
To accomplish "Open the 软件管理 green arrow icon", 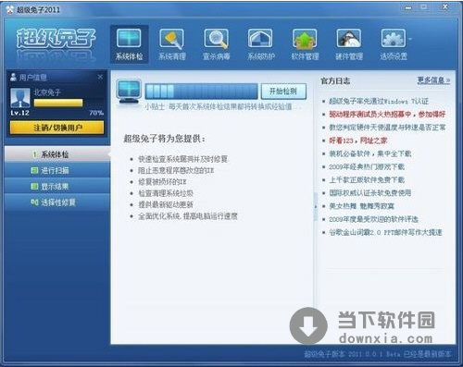I will coord(305,44).
